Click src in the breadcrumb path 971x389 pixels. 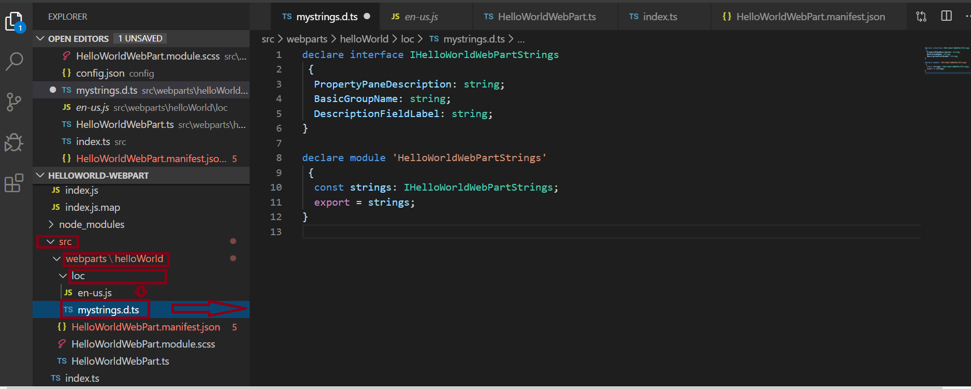click(268, 39)
